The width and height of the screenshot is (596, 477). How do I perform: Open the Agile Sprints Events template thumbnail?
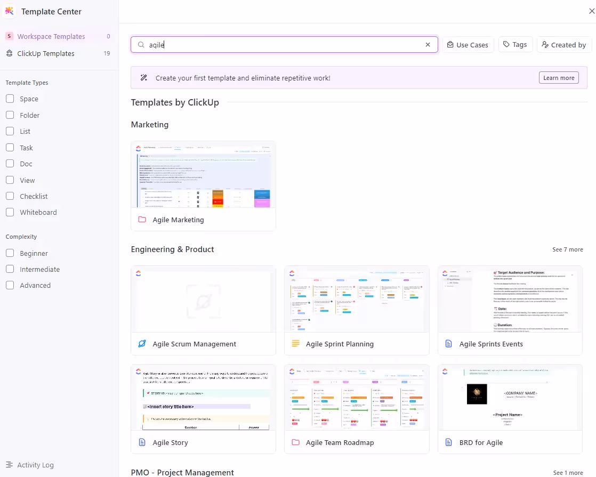510,300
